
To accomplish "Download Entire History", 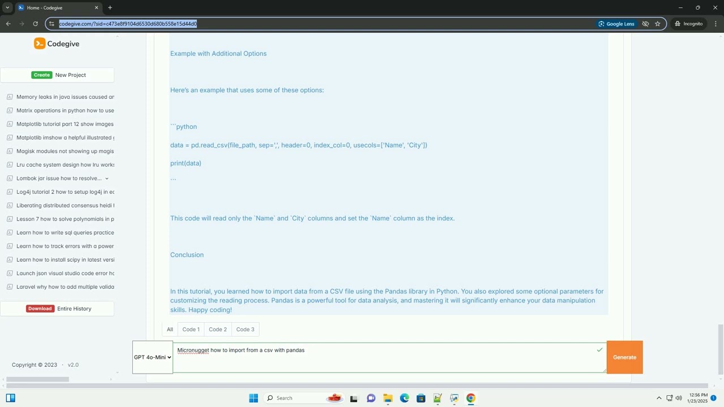I will pos(57,309).
